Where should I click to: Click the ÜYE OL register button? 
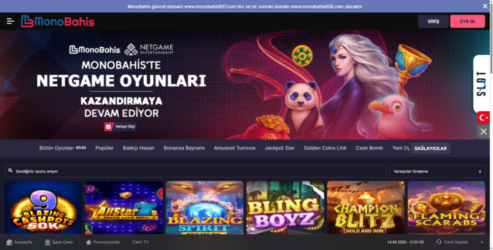click(467, 21)
